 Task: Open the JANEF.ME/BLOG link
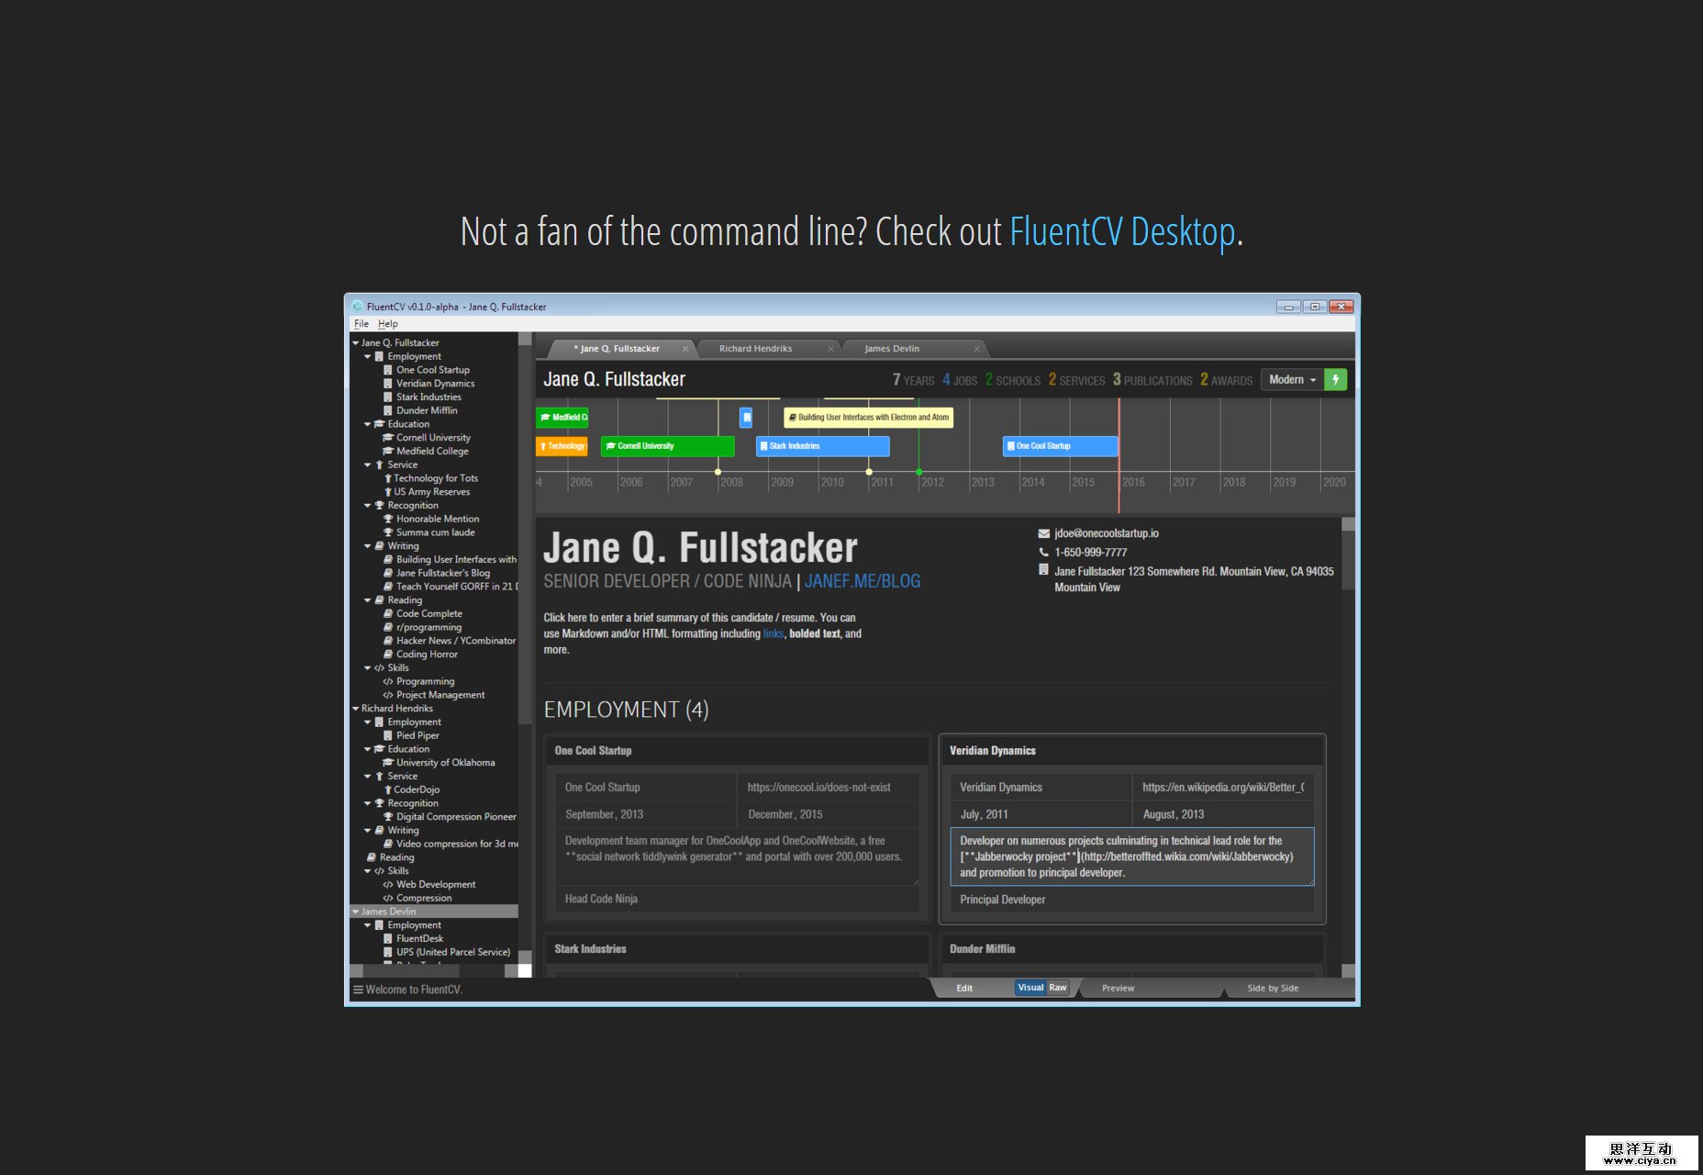click(863, 580)
